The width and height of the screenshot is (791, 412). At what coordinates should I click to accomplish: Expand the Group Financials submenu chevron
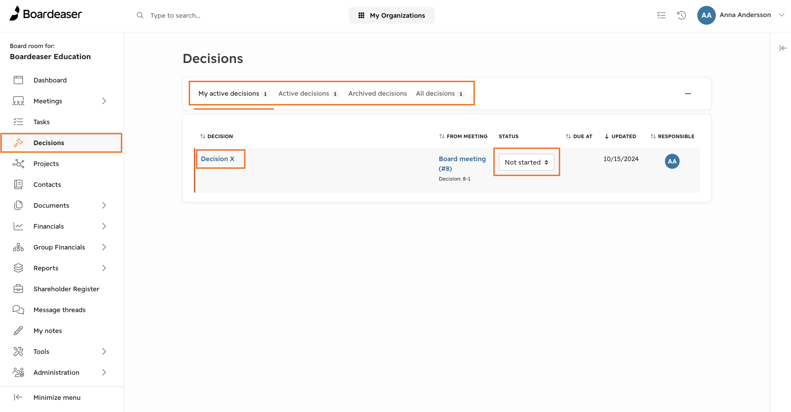[104, 247]
